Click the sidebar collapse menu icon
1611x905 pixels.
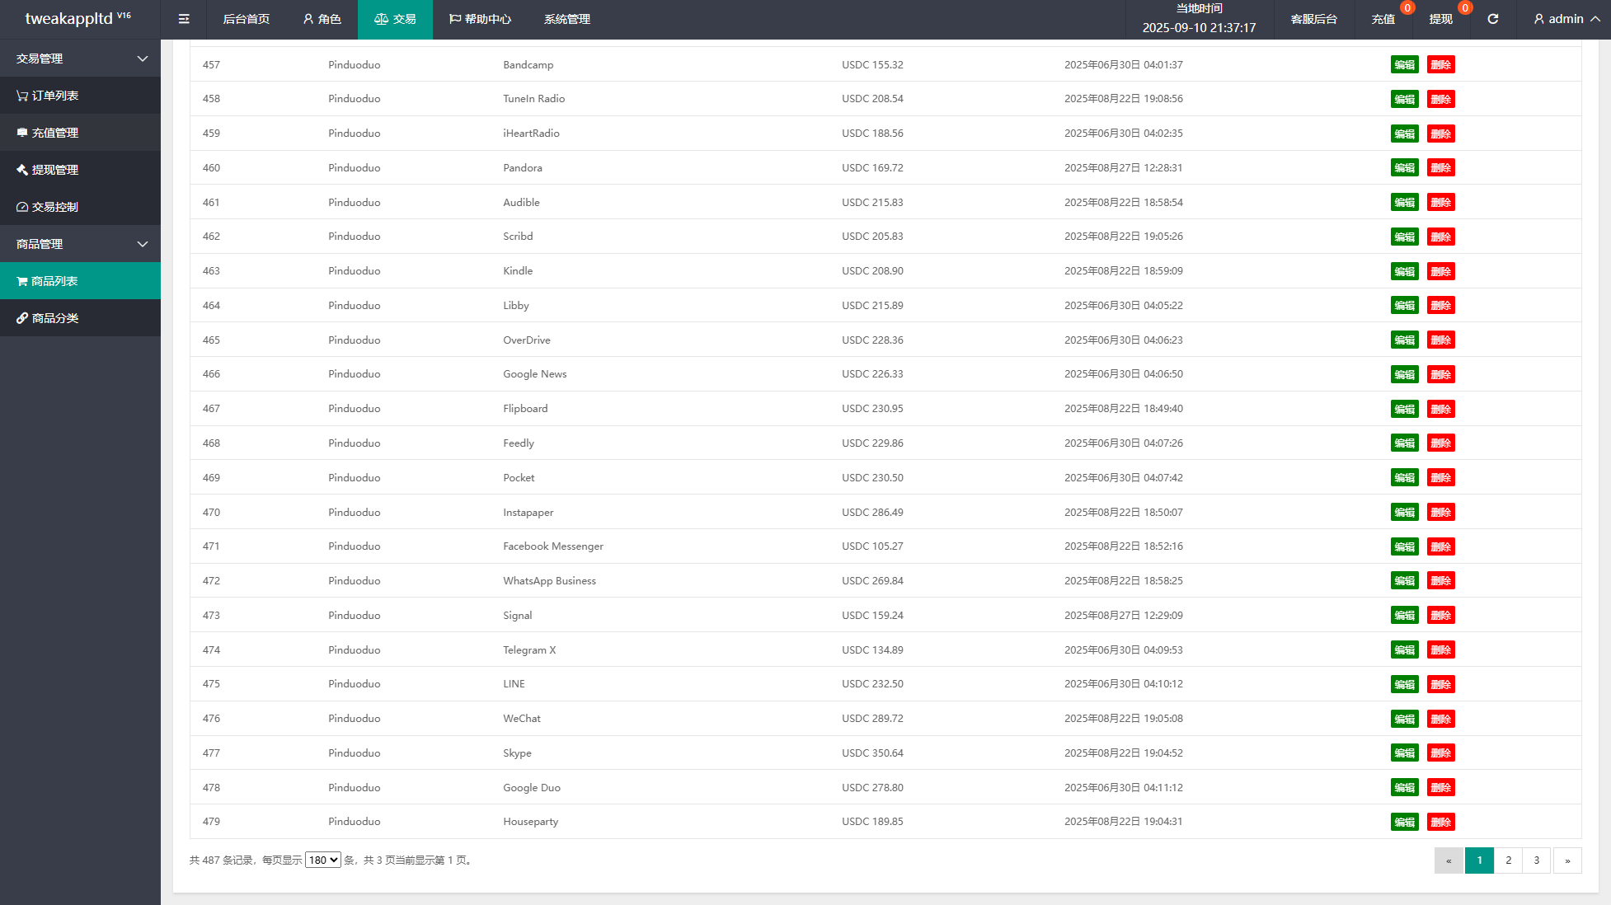click(x=184, y=19)
